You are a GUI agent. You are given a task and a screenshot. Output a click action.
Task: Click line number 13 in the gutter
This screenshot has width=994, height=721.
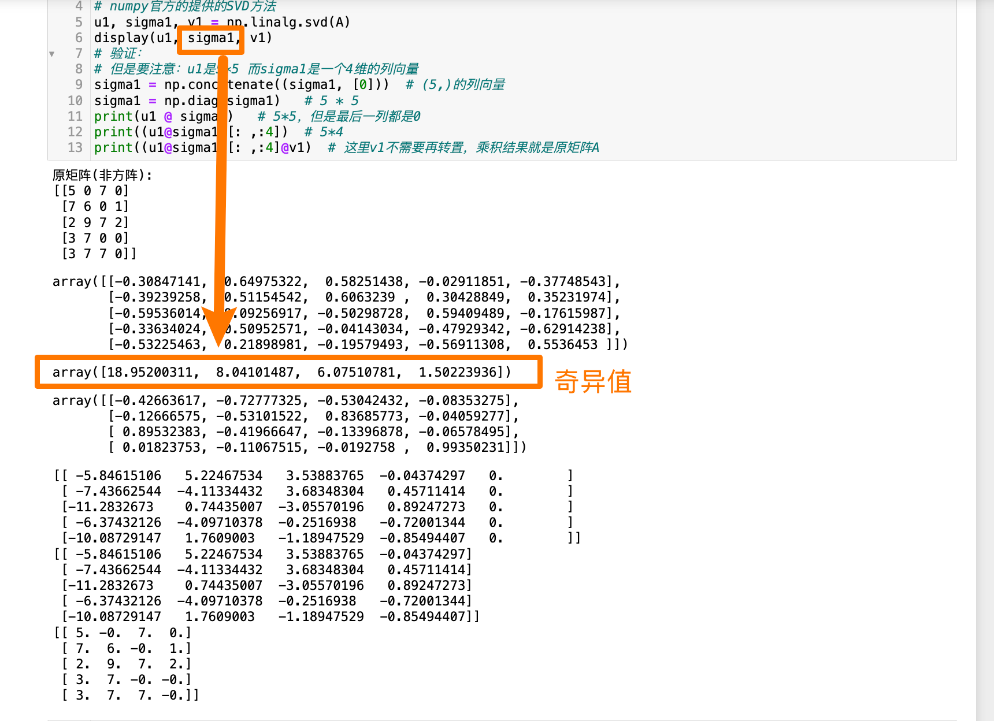75,147
